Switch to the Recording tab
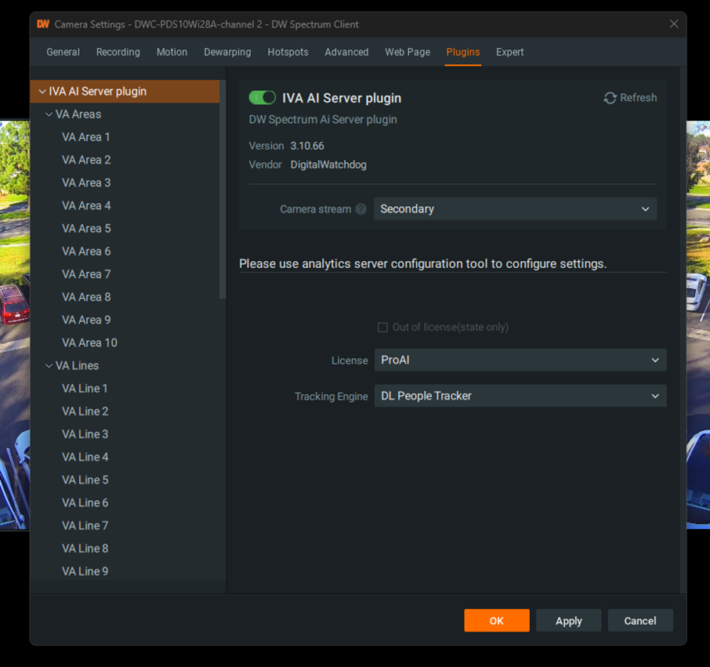The image size is (710, 667). [118, 52]
